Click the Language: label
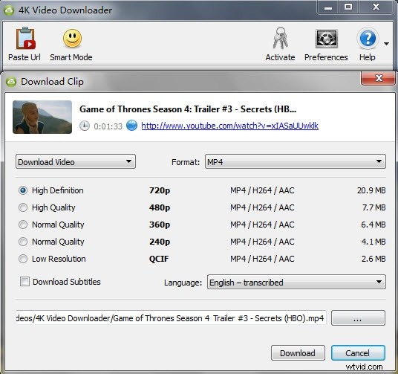The image size is (398, 374). (x=183, y=283)
